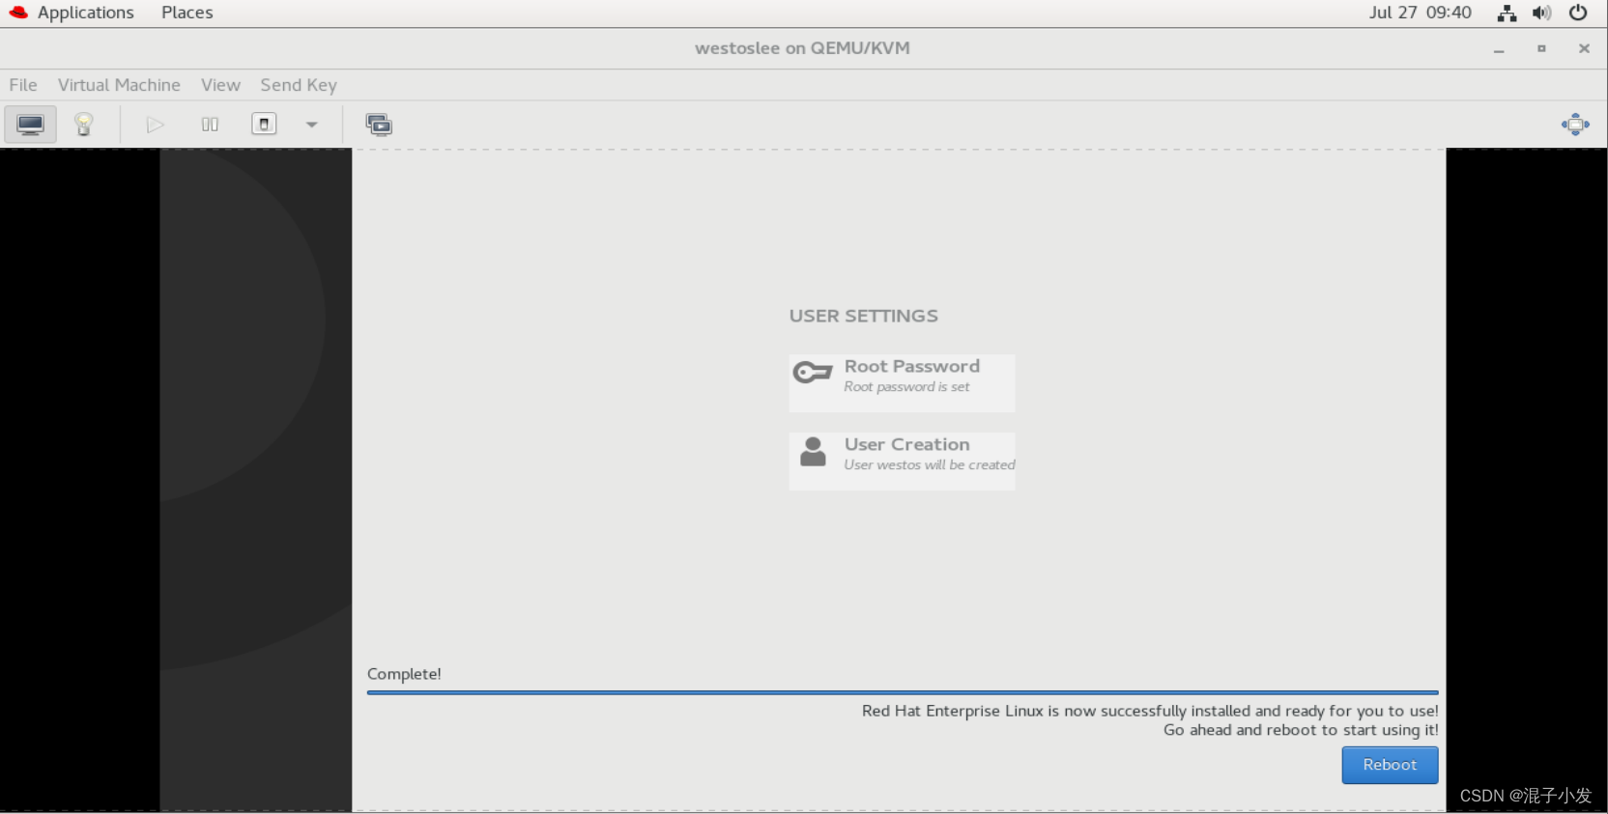
Task: Click the 'Complete!' status text
Action: coord(404,674)
